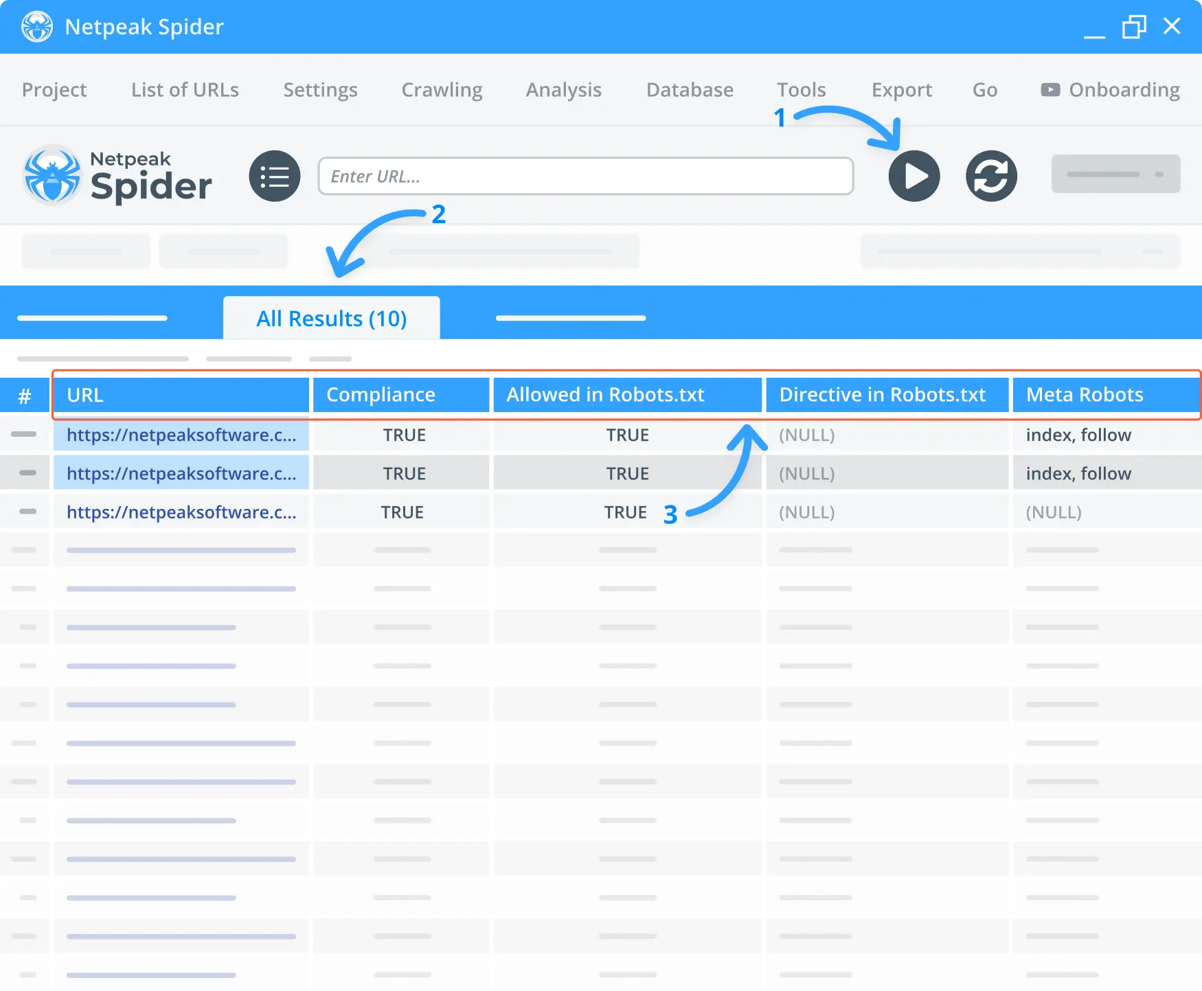Select Compliance TRUE cell in third row

click(x=402, y=512)
